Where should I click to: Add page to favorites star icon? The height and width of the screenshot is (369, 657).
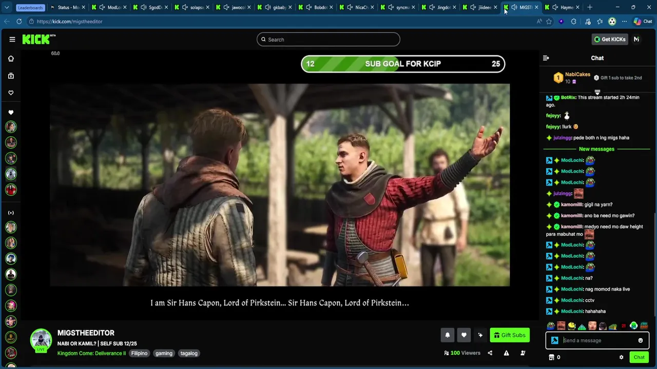[549, 22]
